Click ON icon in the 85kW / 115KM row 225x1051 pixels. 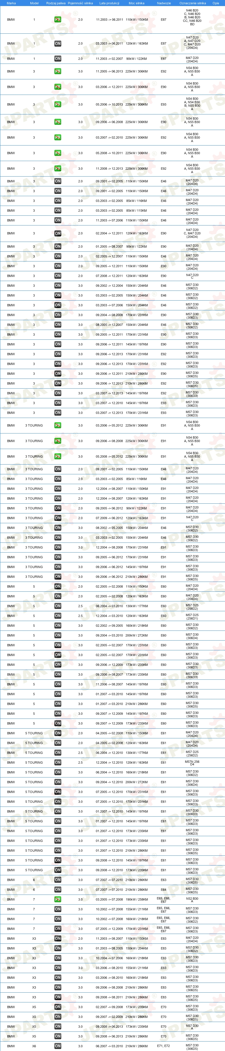pyautogui.click(x=58, y=211)
